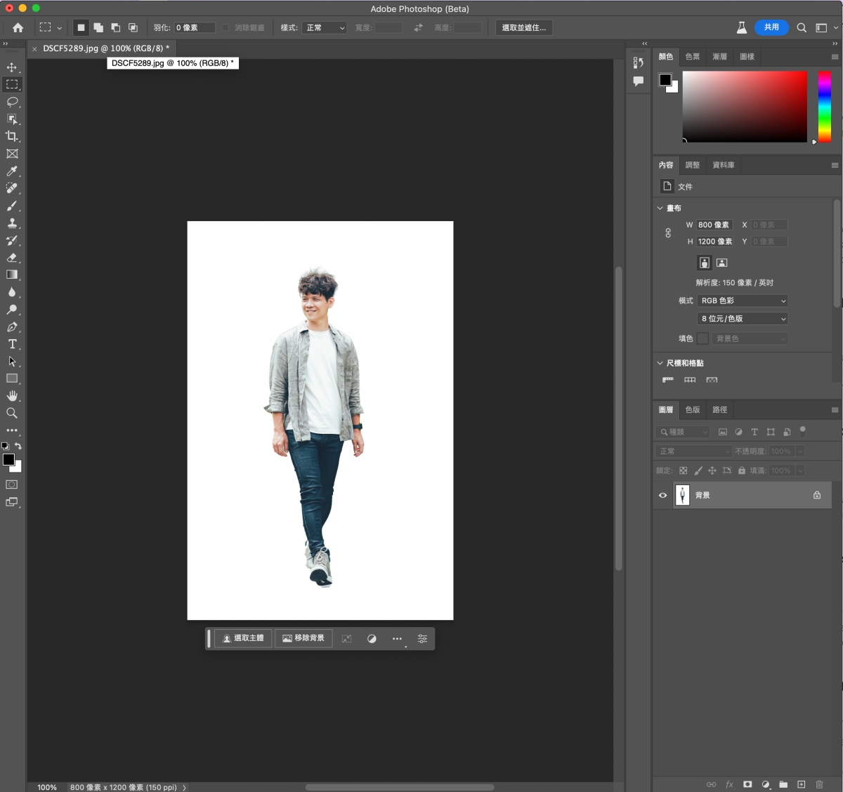Switch to the 色版 tab

pyautogui.click(x=693, y=409)
